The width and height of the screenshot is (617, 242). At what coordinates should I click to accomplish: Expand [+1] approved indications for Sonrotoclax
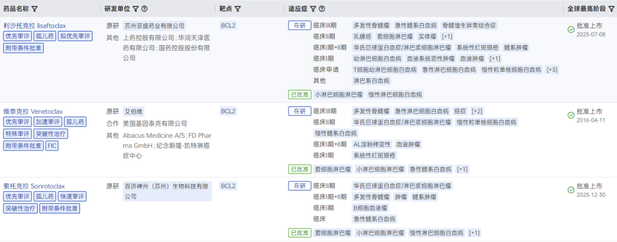(474, 233)
